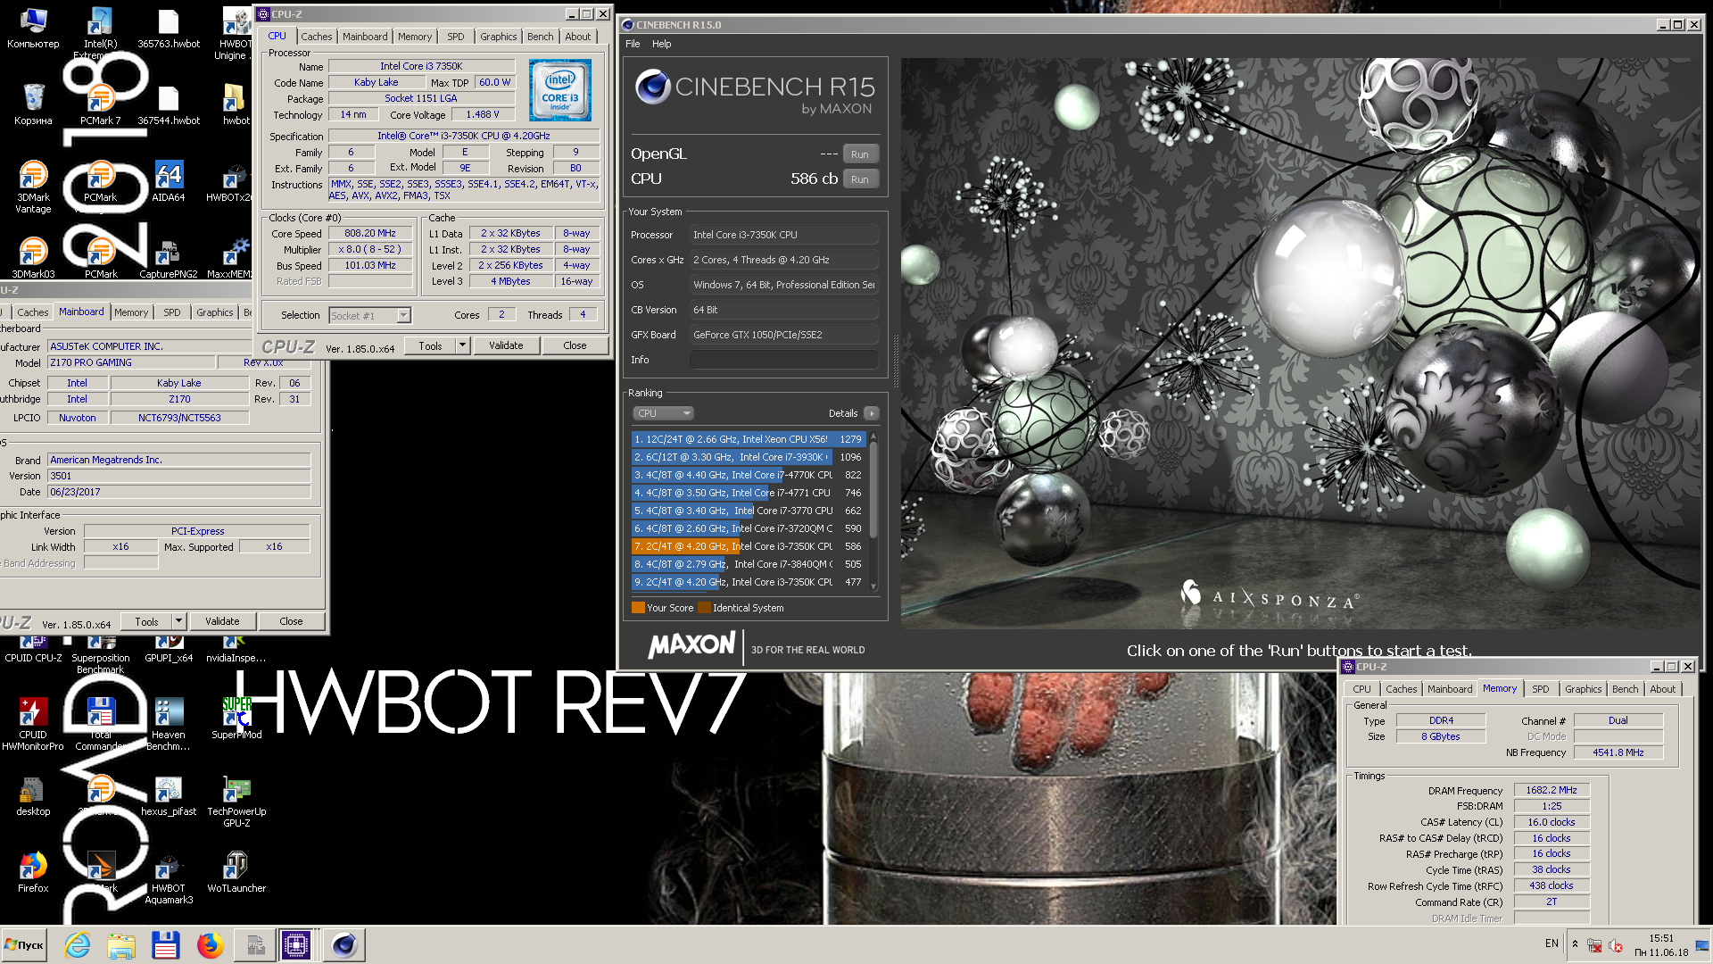Open the File menu in Cinebench
Viewport: 1713px width, 964px height.
click(633, 44)
